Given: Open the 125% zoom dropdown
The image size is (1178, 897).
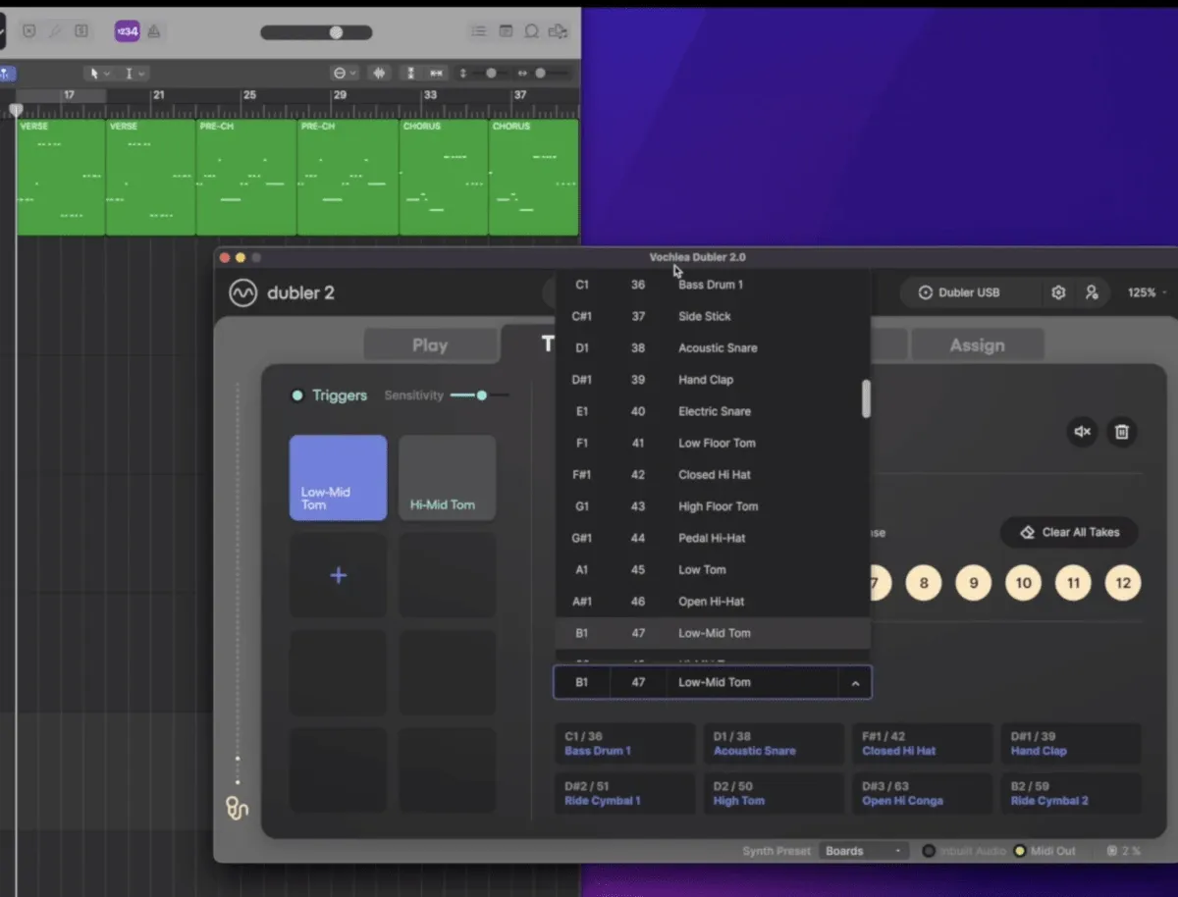Looking at the screenshot, I should coord(1147,292).
